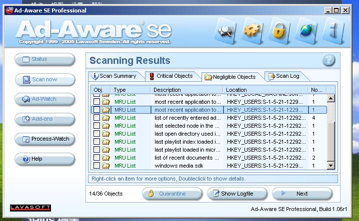The width and height of the screenshot is (359, 221).
Task: Check the box for 'list of recent documents'
Action: [96, 158]
